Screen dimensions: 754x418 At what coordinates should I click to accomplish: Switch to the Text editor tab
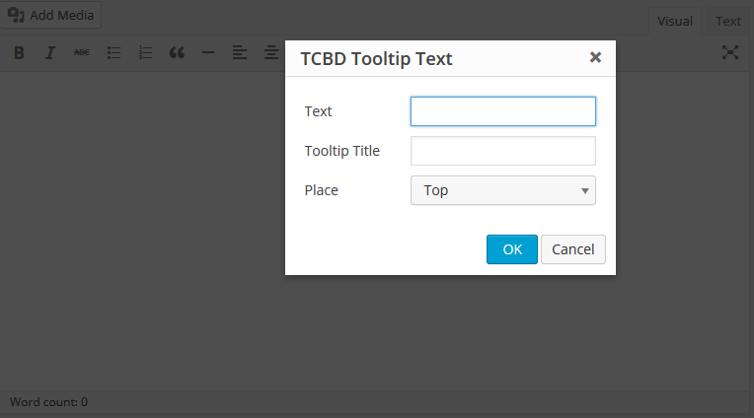[728, 22]
